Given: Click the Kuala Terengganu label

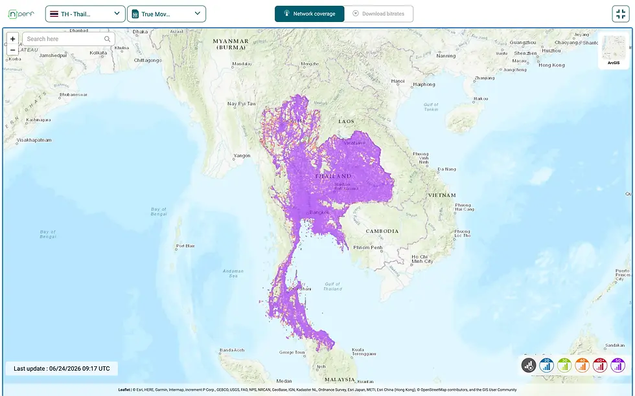Looking at the screenshot, I should (x=364, y=351).
